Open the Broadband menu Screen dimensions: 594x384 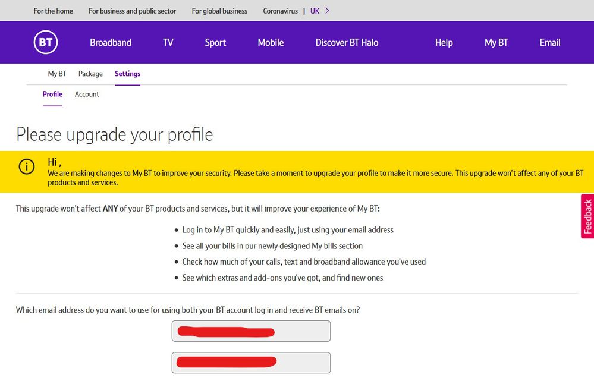click(111, 42)
